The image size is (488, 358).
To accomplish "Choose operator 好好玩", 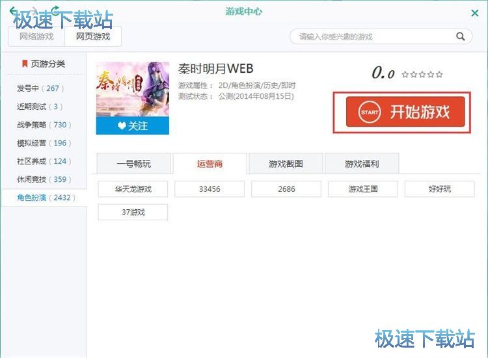I will 439,189.
